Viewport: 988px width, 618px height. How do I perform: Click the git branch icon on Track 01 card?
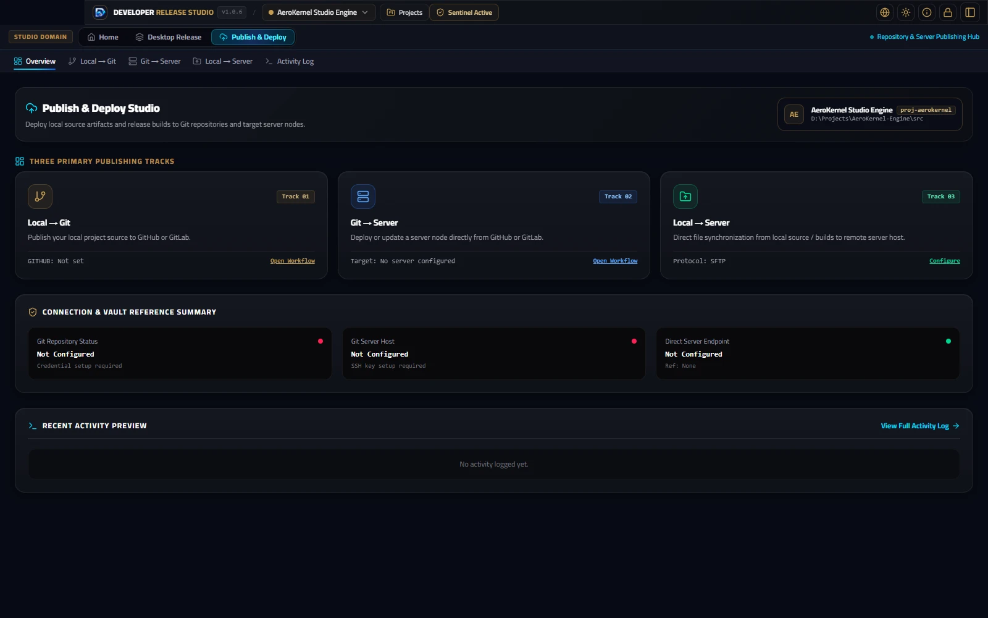pos(40,197)
